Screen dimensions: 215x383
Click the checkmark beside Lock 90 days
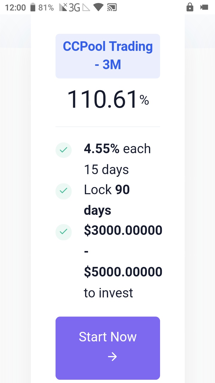tap(63, 191)
